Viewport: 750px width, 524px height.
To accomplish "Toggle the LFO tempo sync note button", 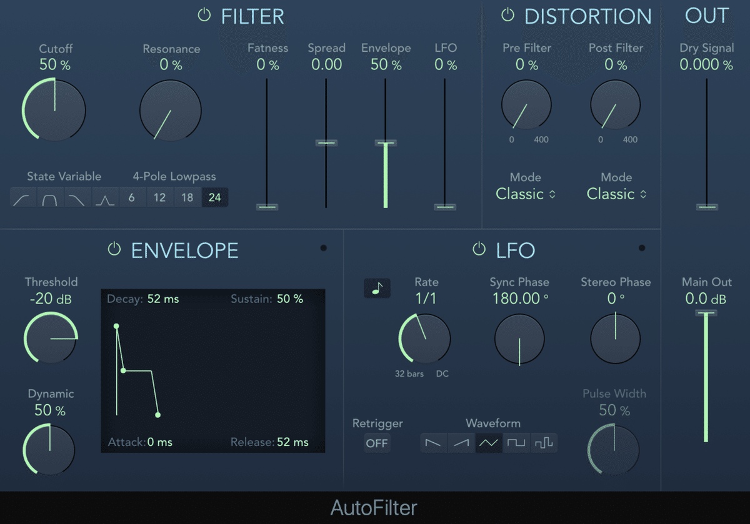I will tap(377, 288).
